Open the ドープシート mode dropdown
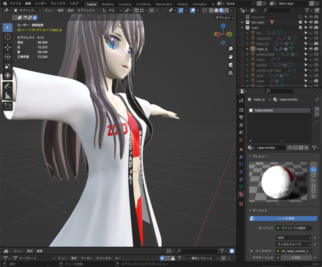Screen dimensions: 322x267 pos(34,258)
